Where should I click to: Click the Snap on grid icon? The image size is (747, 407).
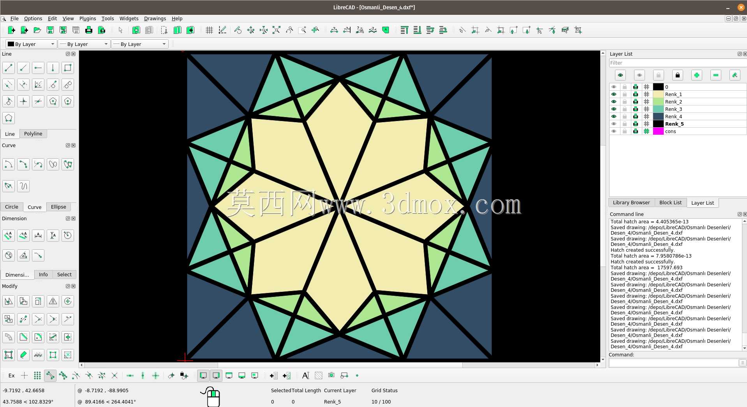pos(37,375)
